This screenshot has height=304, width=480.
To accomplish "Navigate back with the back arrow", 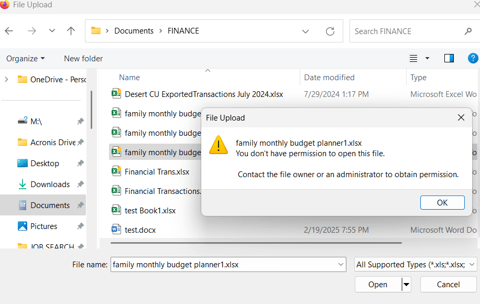I will click(9, 31).
